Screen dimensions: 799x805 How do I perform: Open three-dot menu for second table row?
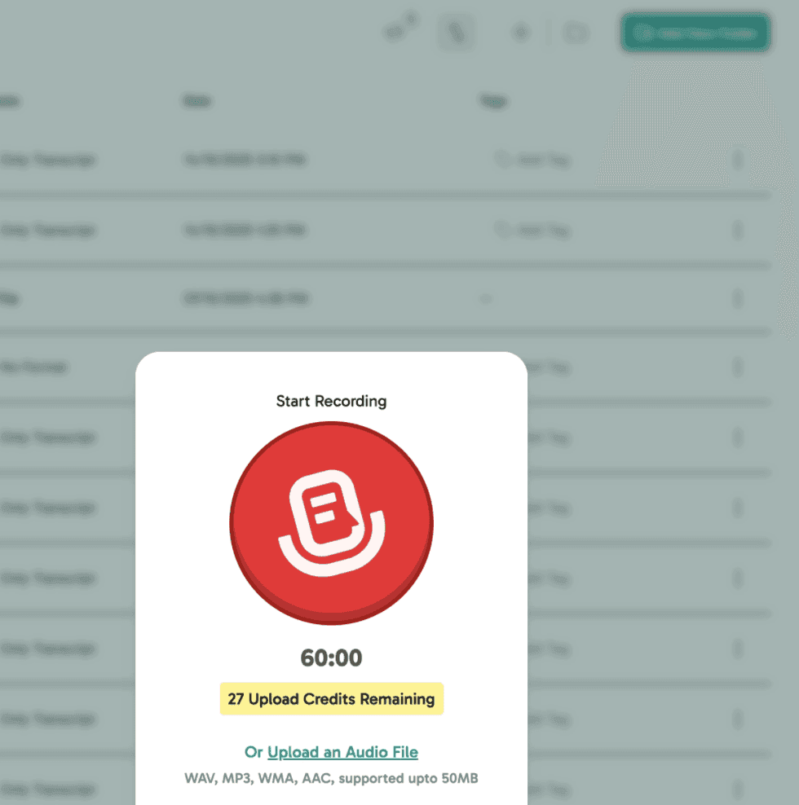point(738,231)
